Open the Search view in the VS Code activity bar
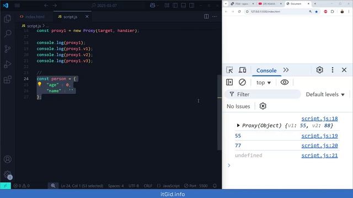The height and width of the screenshot is (198, 353). tap(7, 34)
